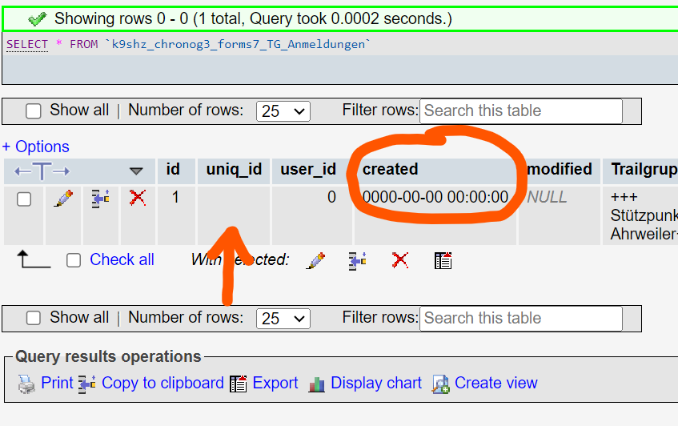The width and height of the screenshot is (678, 426).
Task: Click the With selected red delete icon
Action: [400, 260]
